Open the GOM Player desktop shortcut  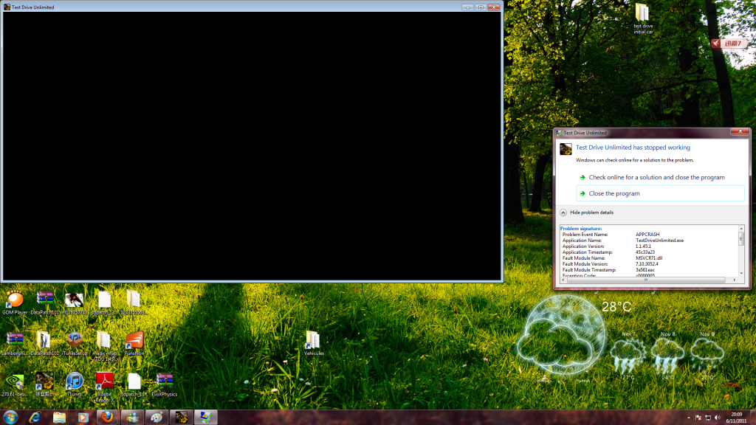click(x=14, y=300)
